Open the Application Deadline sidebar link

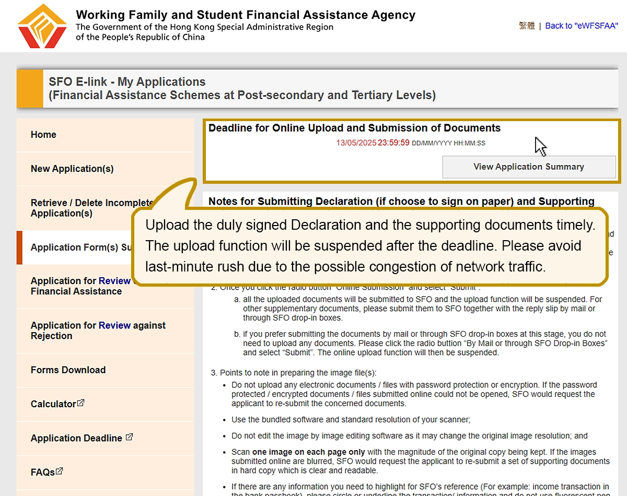pos(82,438)
